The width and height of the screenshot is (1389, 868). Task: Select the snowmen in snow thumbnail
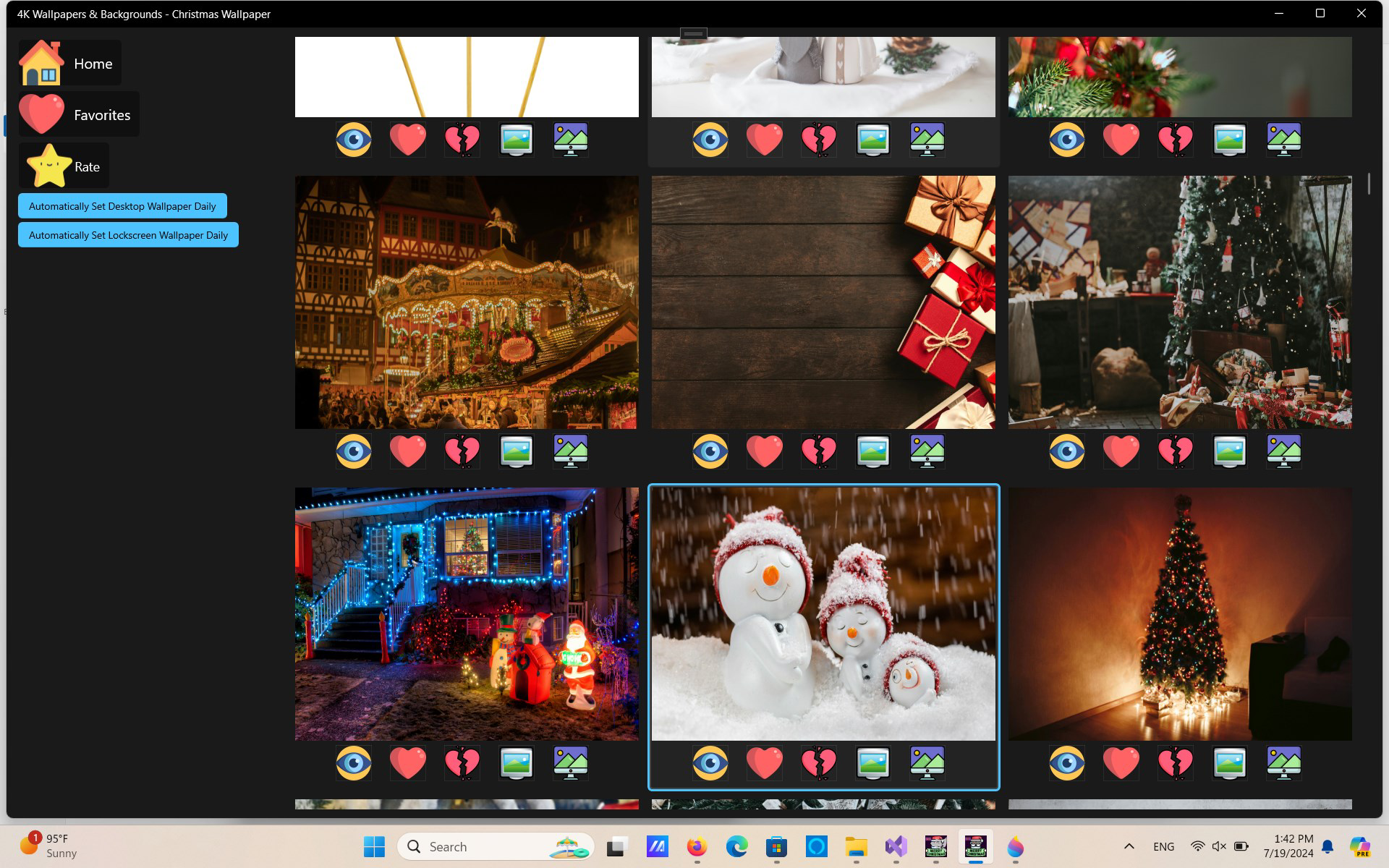823,614
